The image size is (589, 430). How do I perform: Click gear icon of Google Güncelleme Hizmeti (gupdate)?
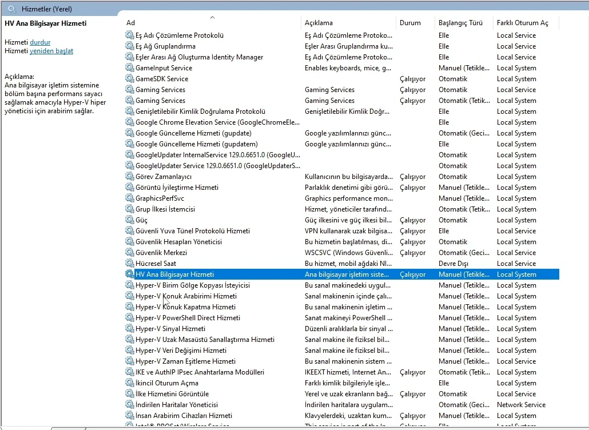(x=130, y=133)
